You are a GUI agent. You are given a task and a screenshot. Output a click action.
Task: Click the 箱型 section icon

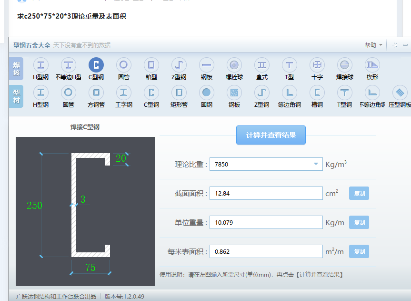tap(151, 67)
